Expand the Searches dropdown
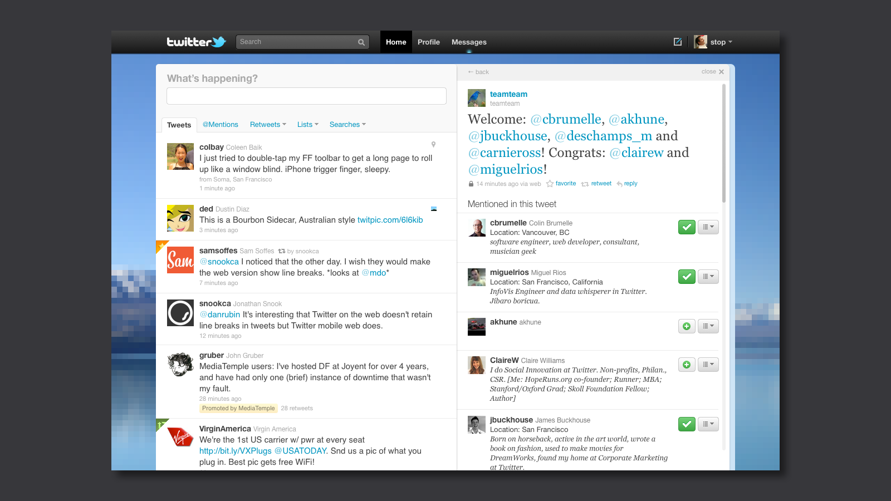The height and width of the screenshot is (501, 891). [x=347, y=125]
